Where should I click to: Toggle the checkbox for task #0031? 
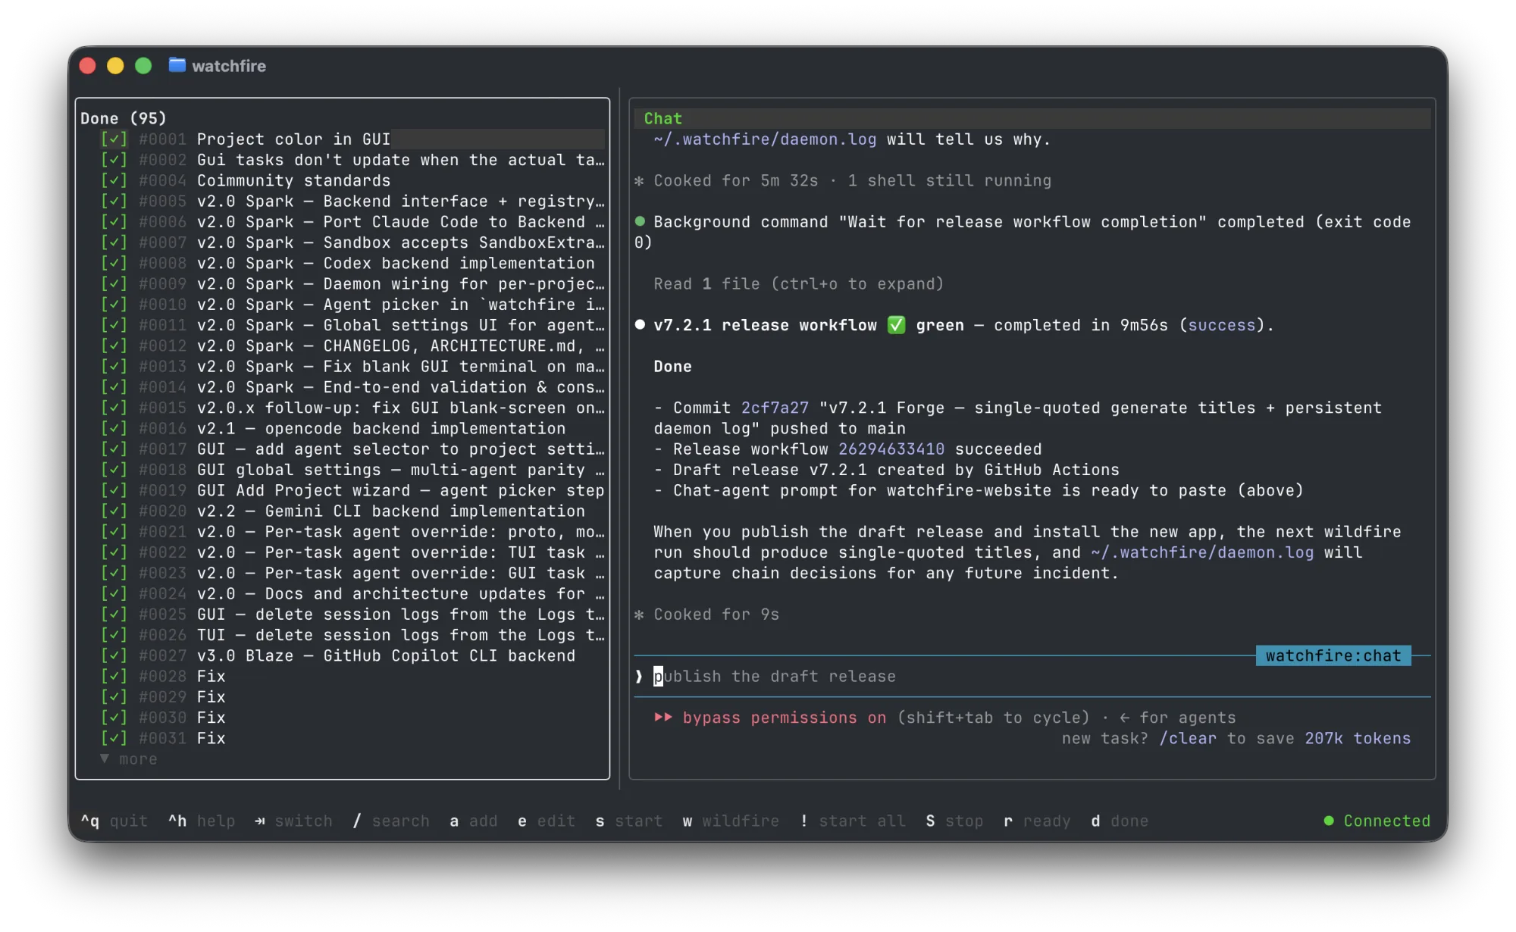coord(114,738)
